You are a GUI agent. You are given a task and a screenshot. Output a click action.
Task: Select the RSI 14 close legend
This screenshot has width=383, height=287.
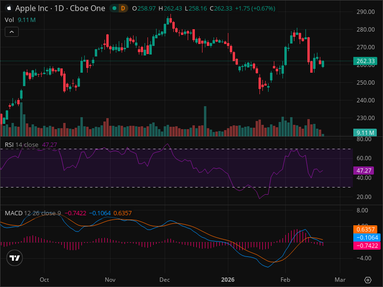[22, 145]
